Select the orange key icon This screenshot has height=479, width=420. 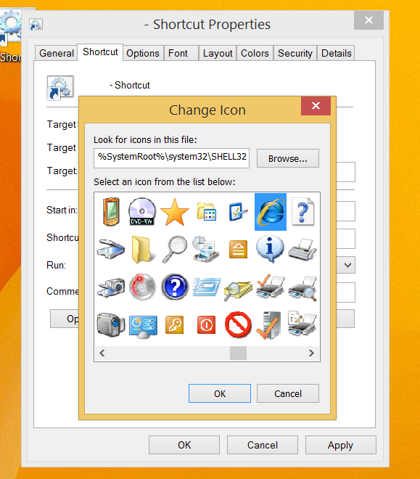pyautogui.click(x=175, y=324)
